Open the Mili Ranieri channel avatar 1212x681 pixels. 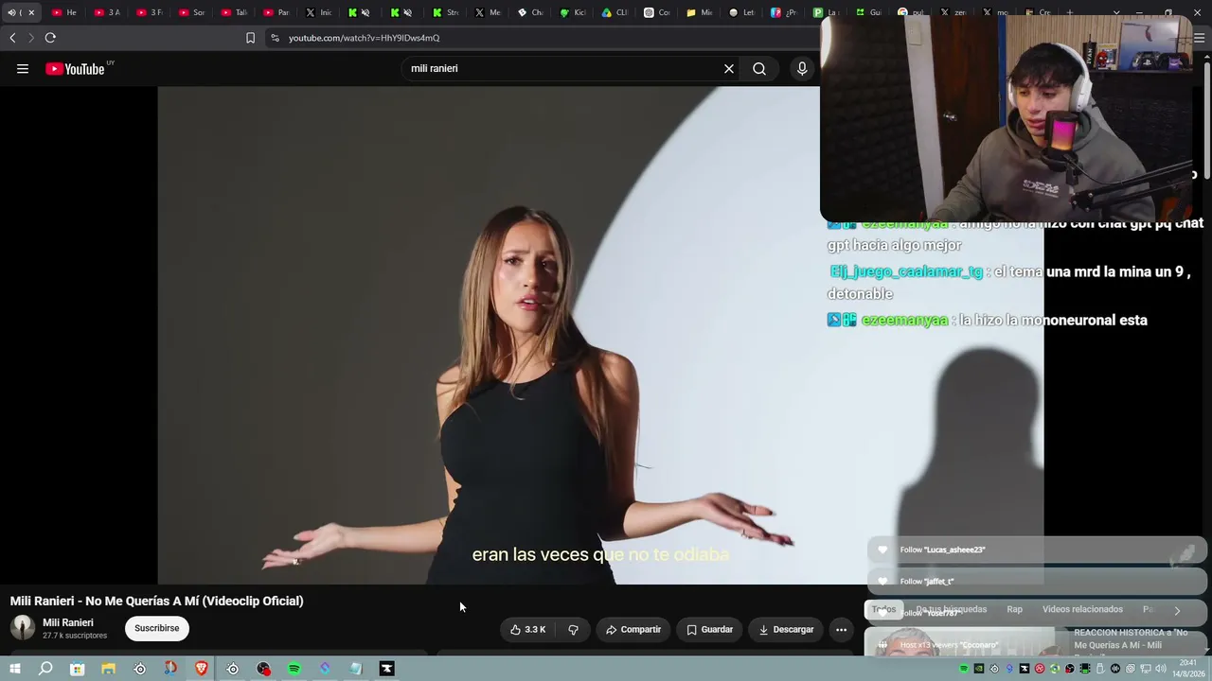[x=23, y=627]
